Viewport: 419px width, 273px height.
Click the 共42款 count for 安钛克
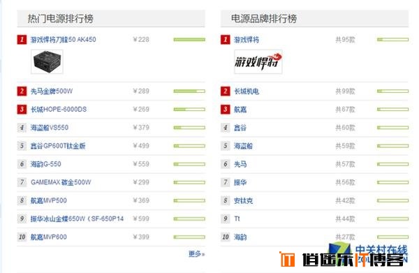pos(345,200)
